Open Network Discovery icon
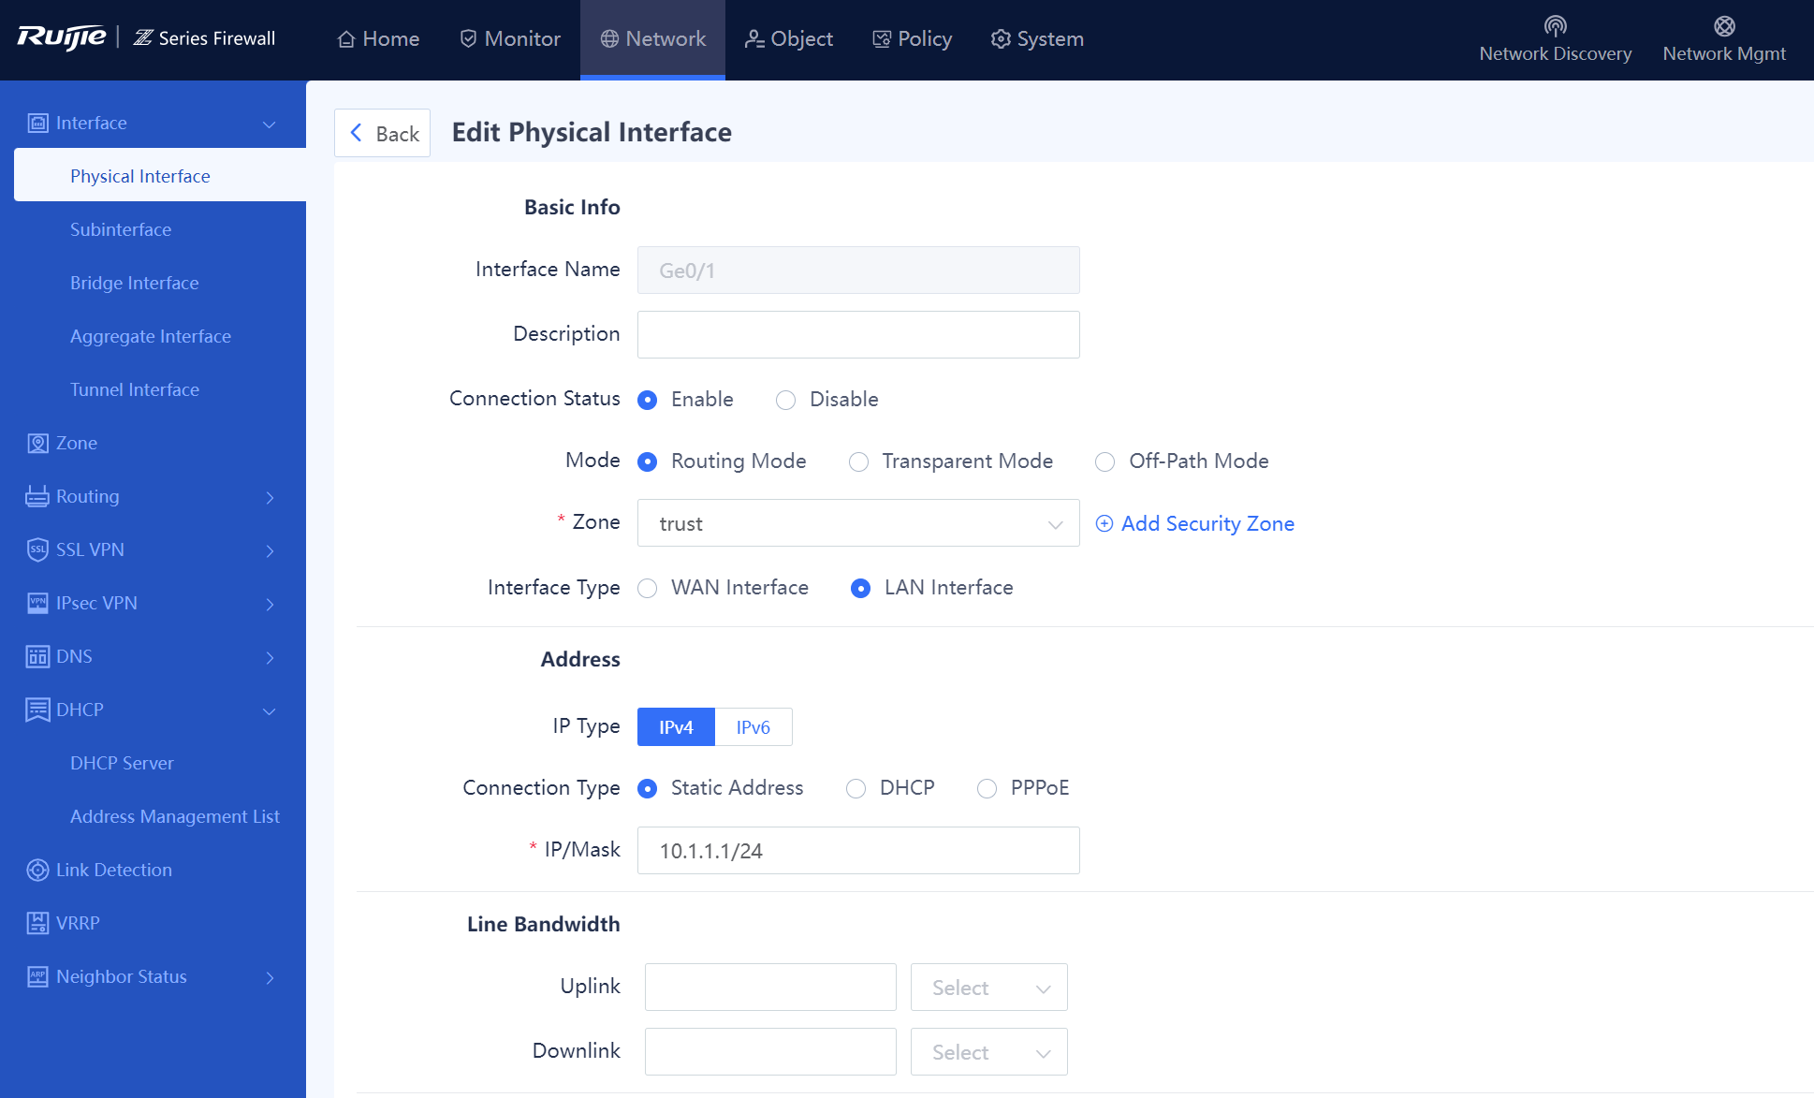The width and height of the screenshot is (1814, 1098). pos(1556,25)
